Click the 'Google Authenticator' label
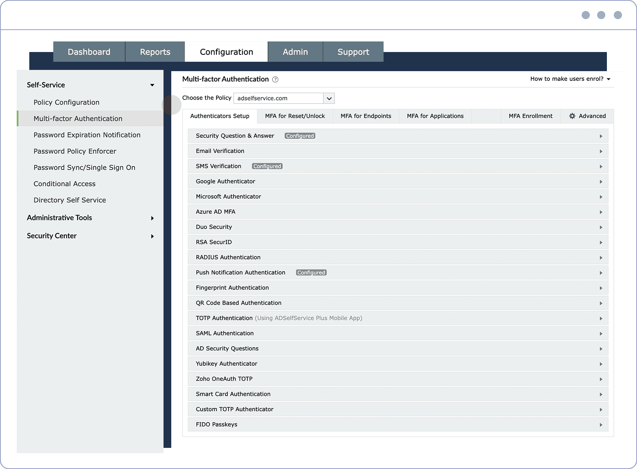The width and height of the screenshot is (637, 469). click(x=225, y=181)
